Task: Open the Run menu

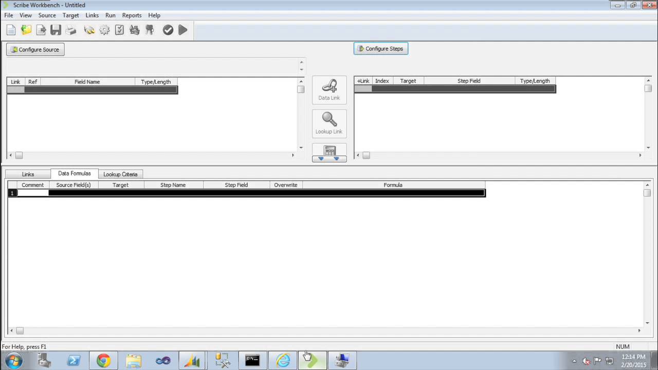Action: (x=111, y=15)
